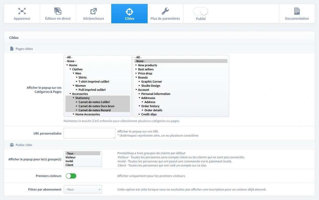The width and height of the screenshot is (319, 200).
Task: Click the Apparence four-arrows icon
Action: pos(22,11)
